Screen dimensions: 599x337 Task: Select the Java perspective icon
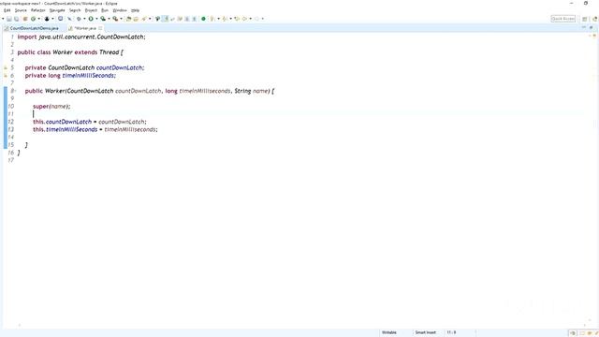click(x=595, y=19)
